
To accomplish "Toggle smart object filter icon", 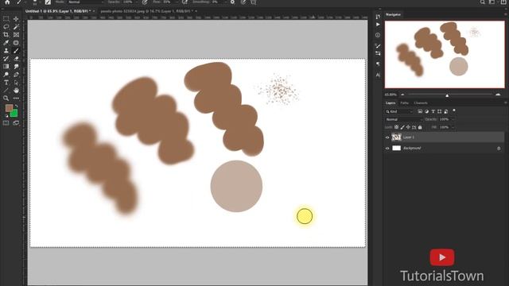I will pos(446,111).
